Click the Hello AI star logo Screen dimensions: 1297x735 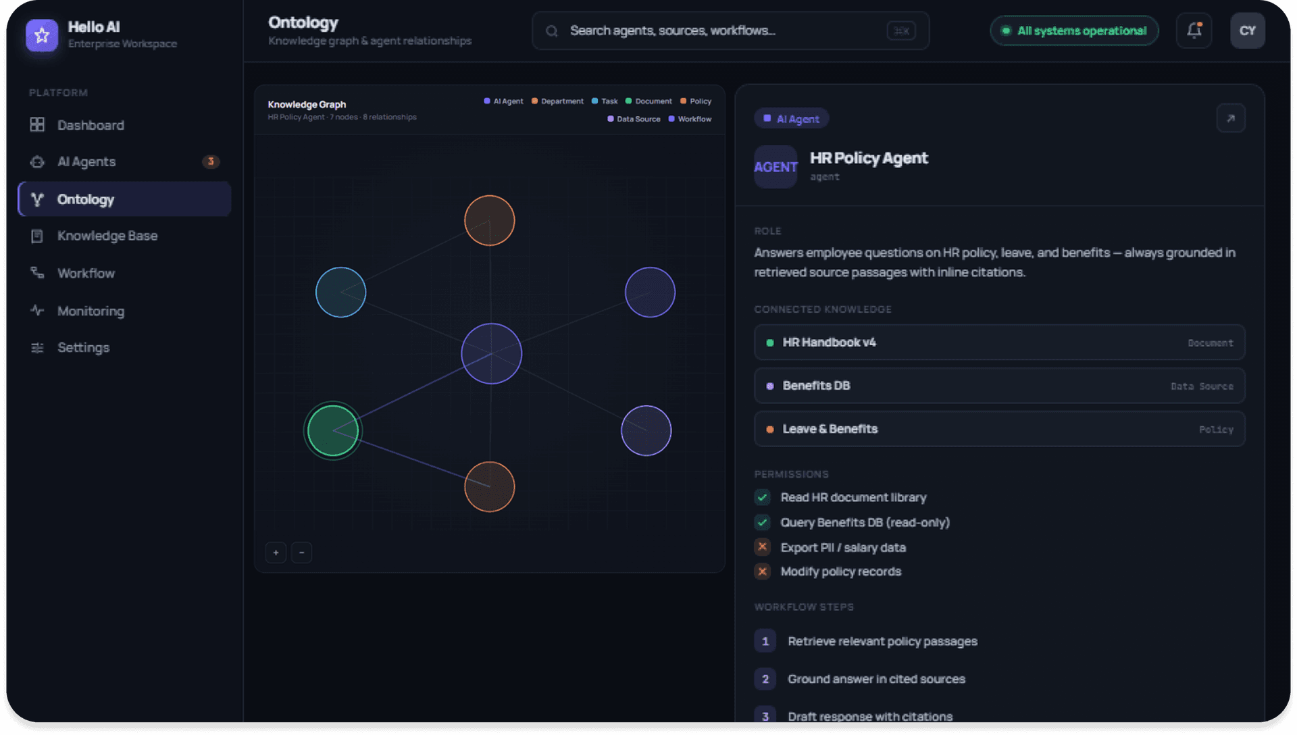(42, 34)
